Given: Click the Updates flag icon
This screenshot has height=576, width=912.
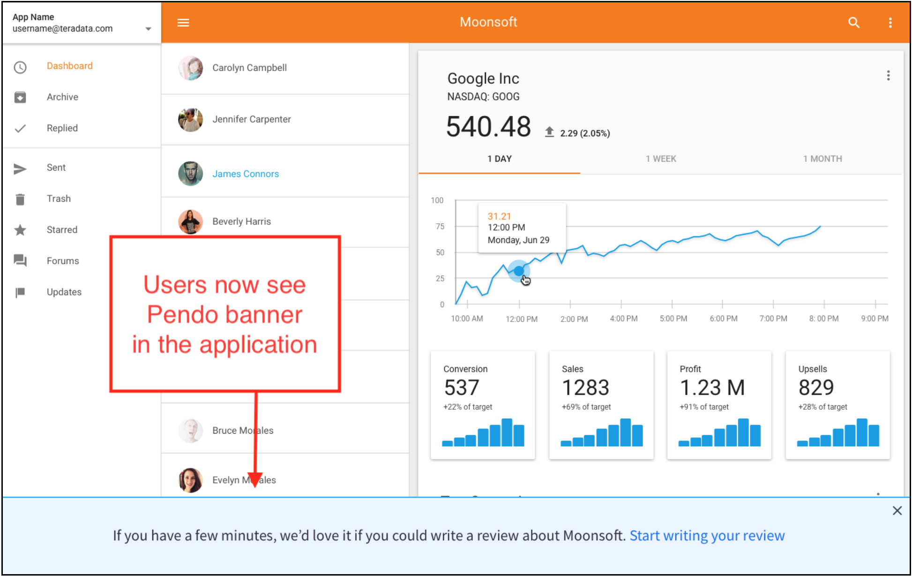Looking at the screenshot, I should pyautogui.click(x=20, y=293).
